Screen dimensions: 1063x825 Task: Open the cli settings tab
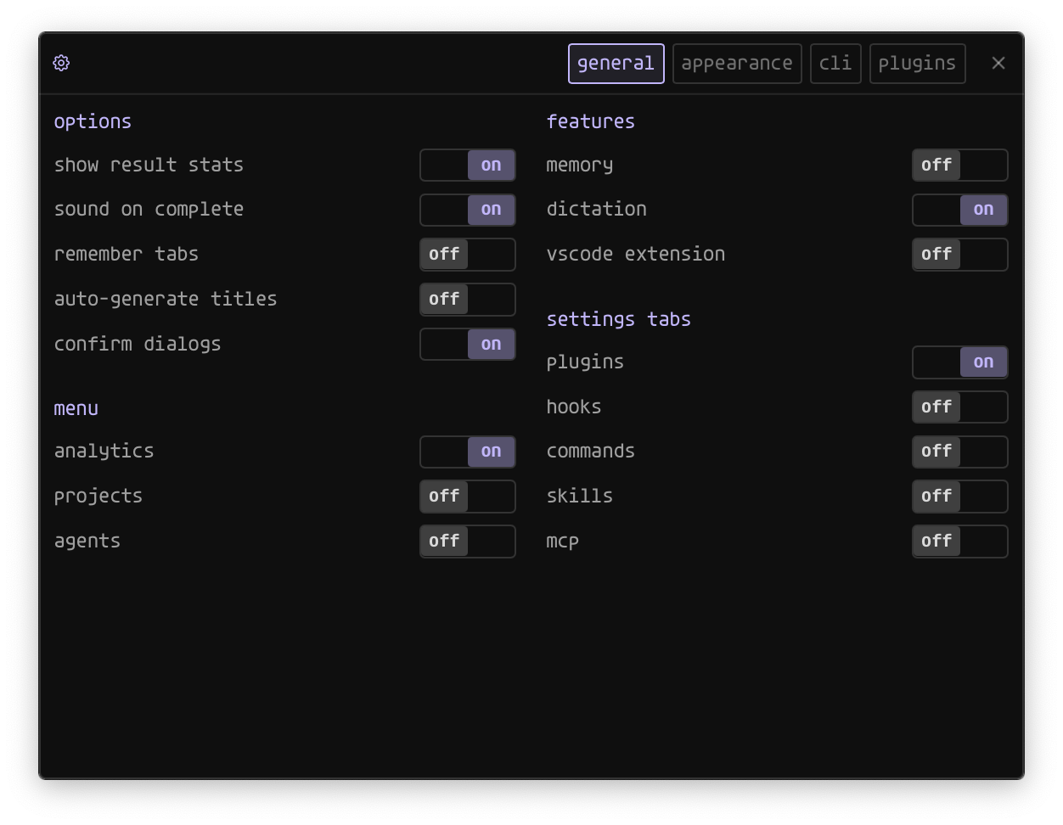(x=835, y=63)
